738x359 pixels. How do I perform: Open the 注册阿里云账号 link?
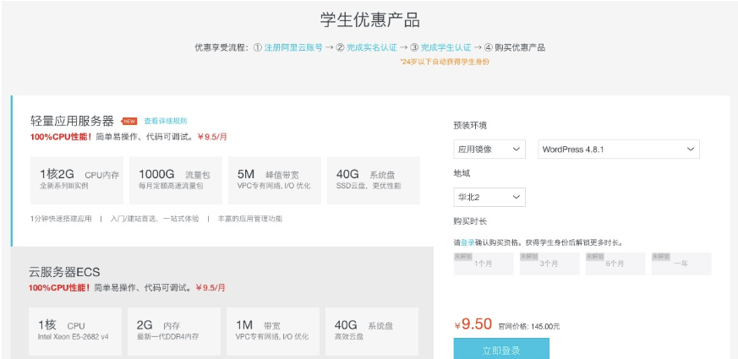(293, 47)
